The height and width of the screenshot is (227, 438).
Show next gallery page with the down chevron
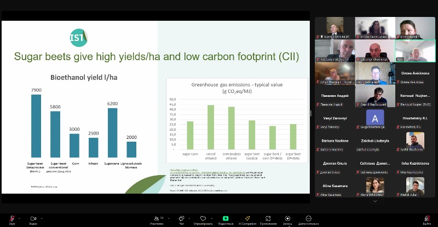point(375,201)
